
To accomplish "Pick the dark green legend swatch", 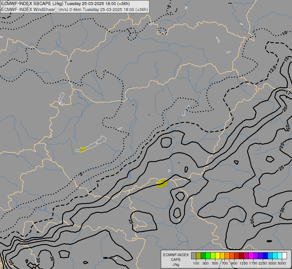I will click(x=203, y=256).
